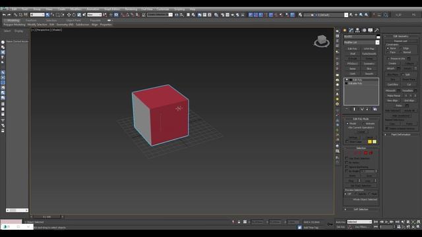
Task: Open the Hierarchy command panel tab
Action: point(357,30)
